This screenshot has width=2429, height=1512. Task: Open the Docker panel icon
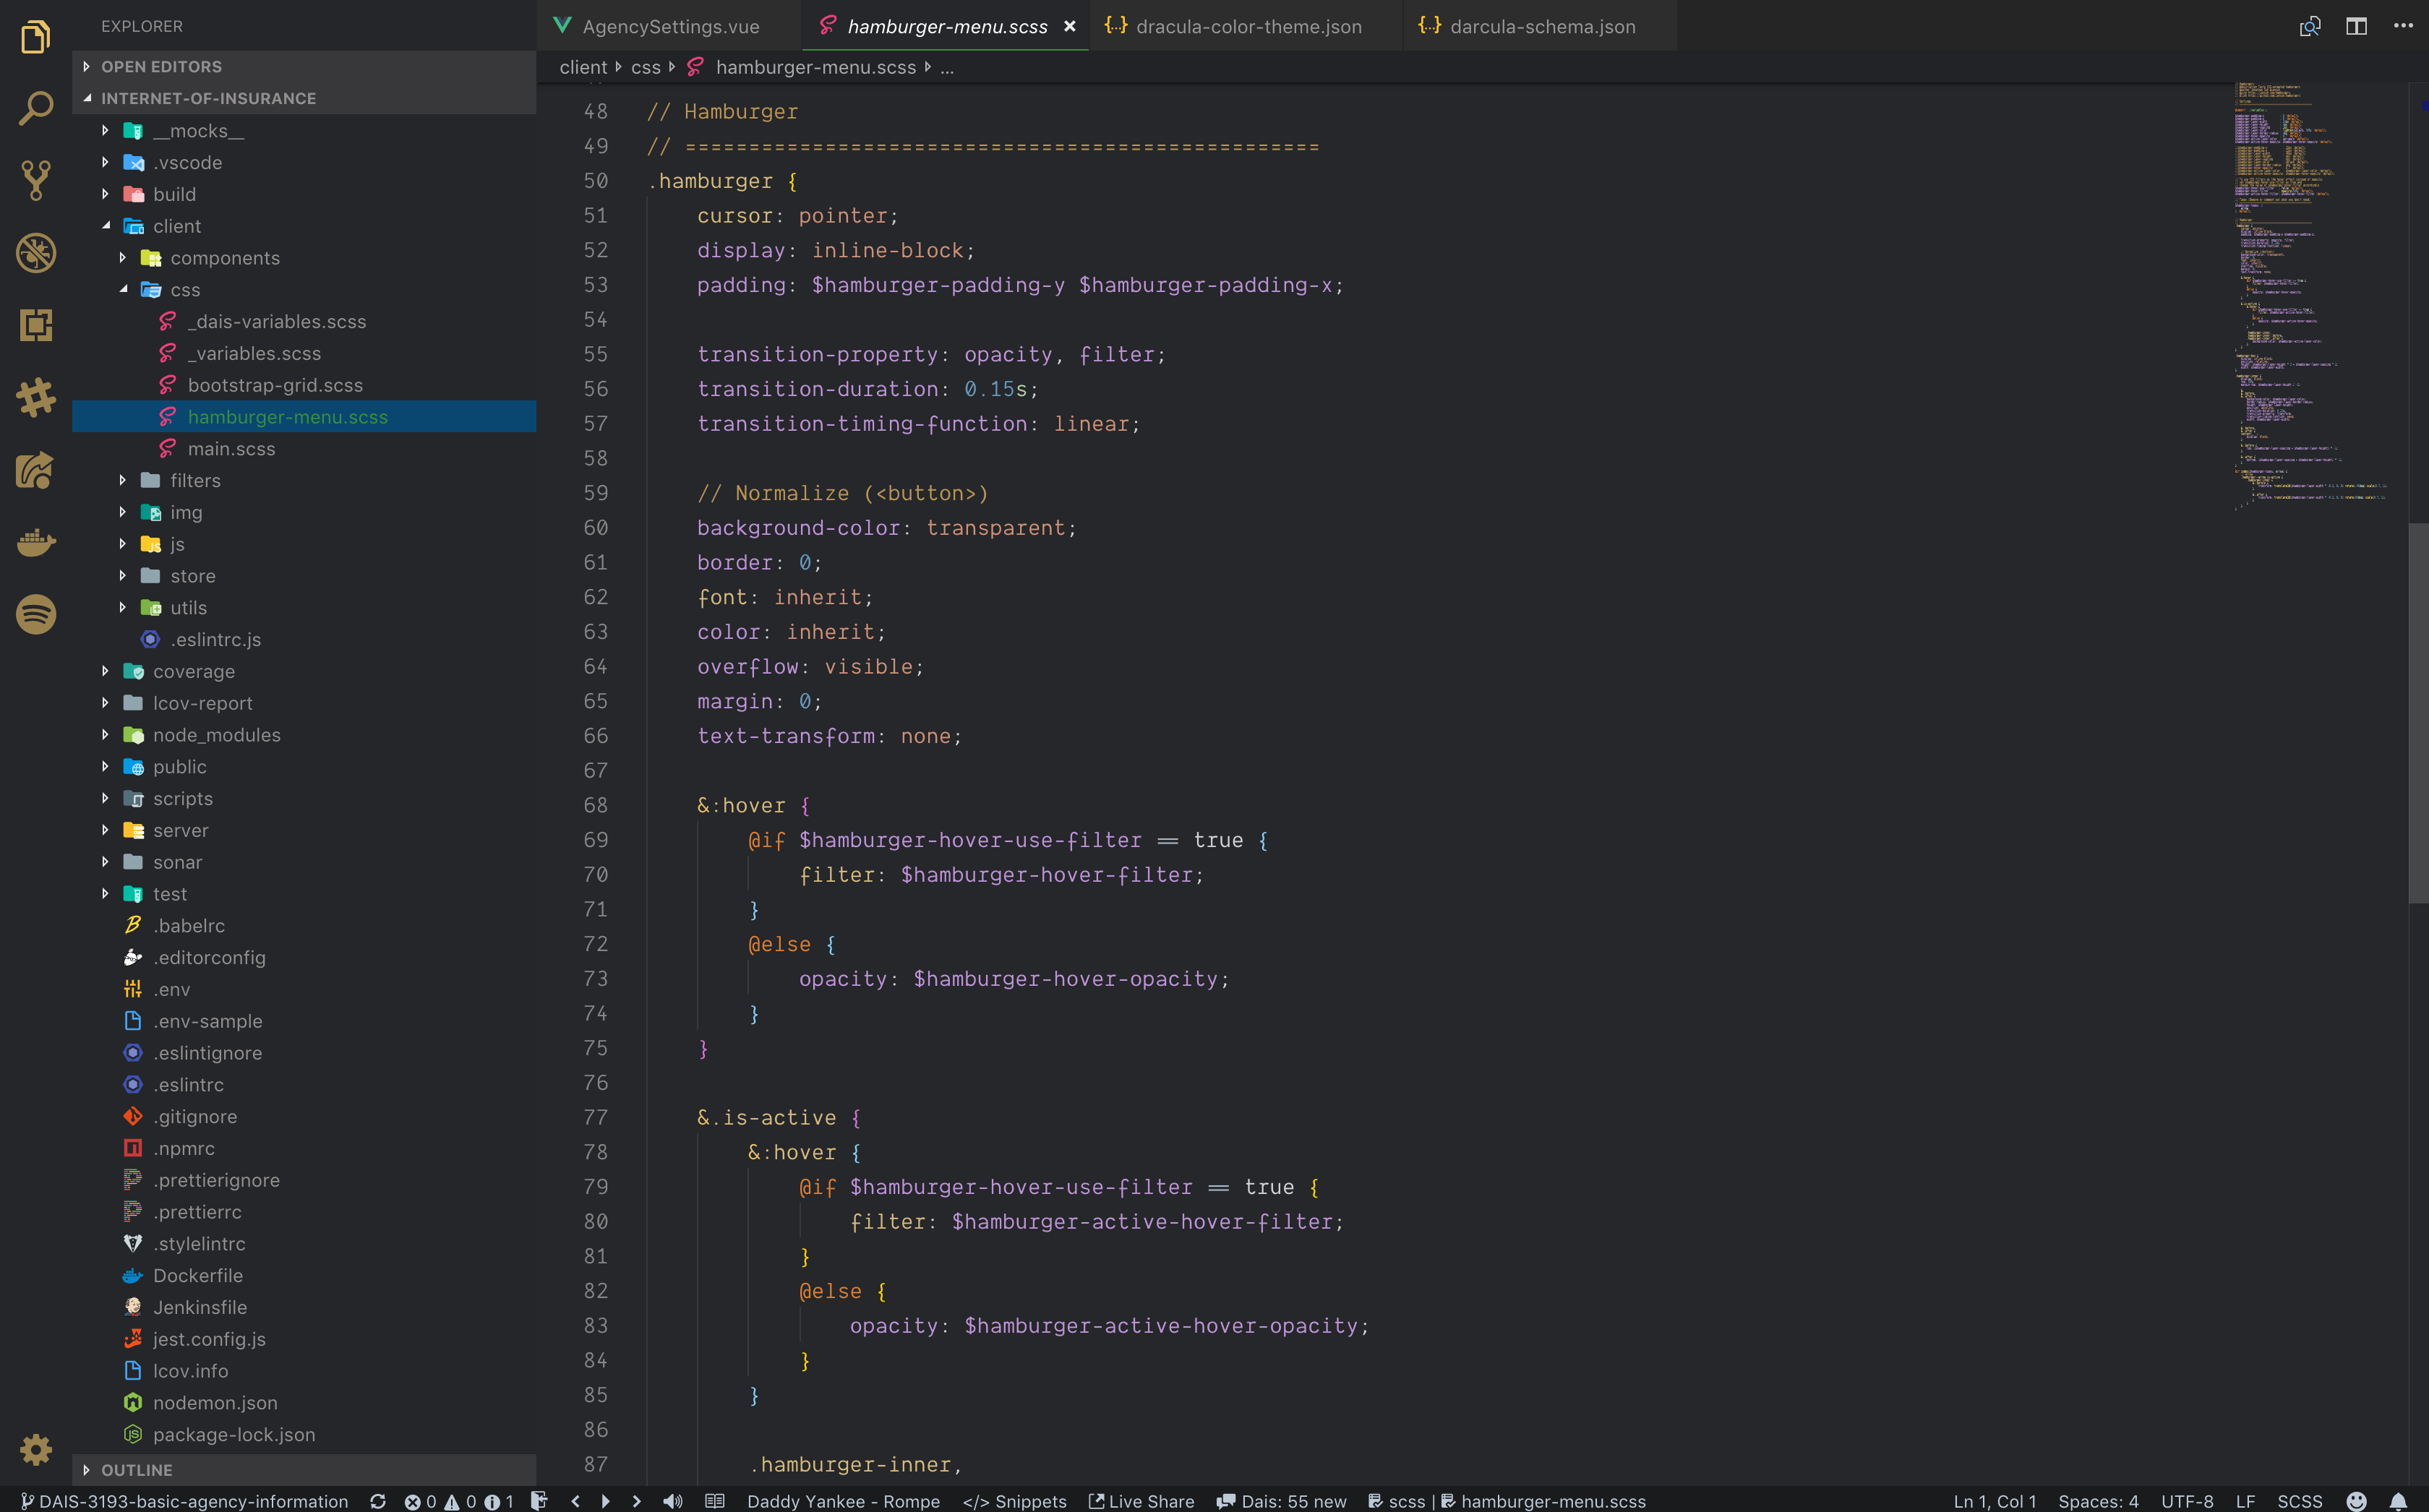36,542
